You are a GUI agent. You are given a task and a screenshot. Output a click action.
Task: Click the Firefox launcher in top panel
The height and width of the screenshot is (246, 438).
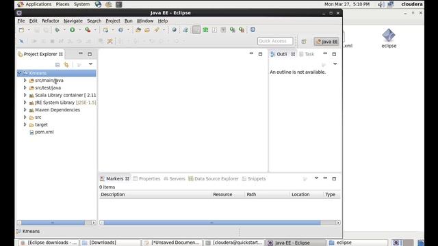coord(98,4)
